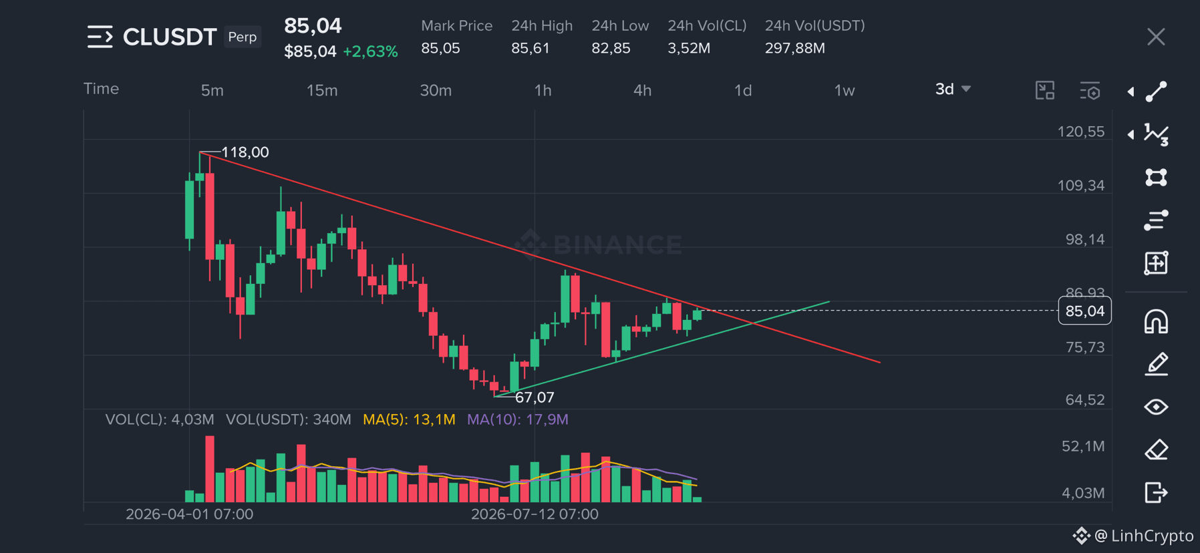Select the trend line drawing tool

click(1157, 91)
